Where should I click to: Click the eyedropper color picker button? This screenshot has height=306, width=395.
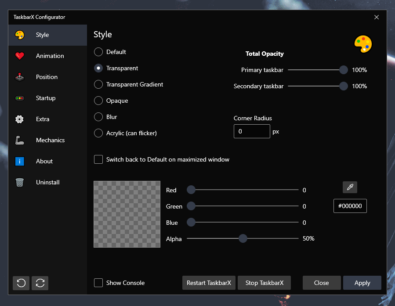click(x=350, y=187)
